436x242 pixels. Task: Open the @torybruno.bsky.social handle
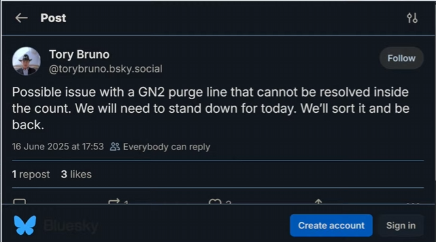pyautogui.click(x=106, y=69)
